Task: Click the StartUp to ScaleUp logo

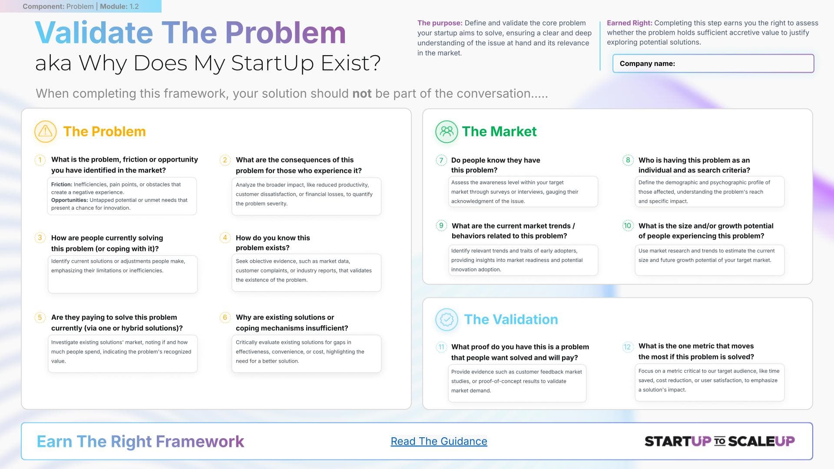Action: [x=719, y=441]
